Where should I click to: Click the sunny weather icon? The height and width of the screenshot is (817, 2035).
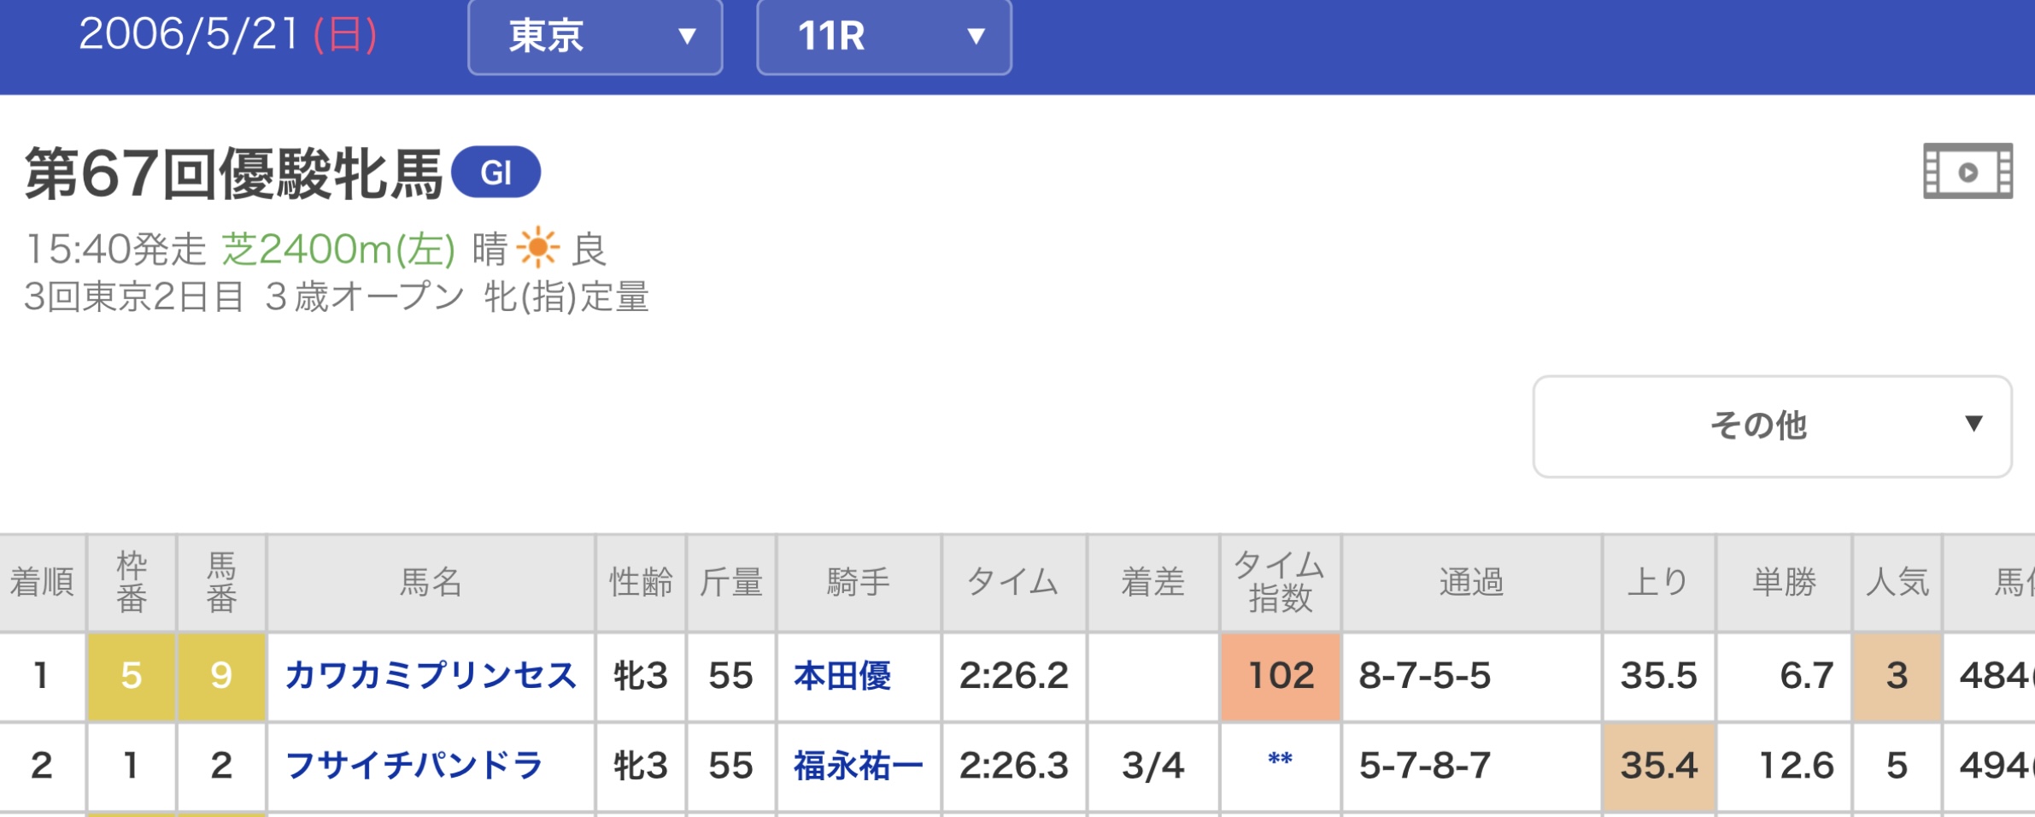click(537, 249)
